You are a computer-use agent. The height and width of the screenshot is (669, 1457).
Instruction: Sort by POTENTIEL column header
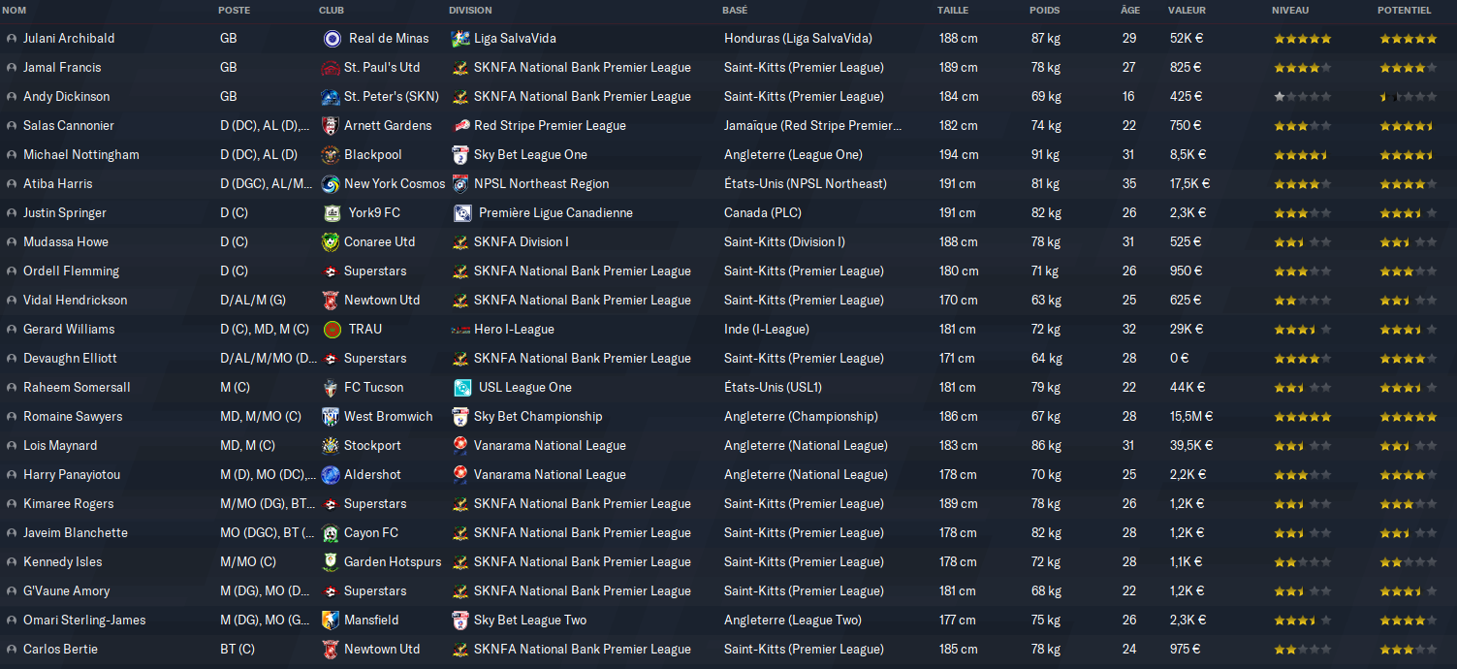(1404, 11)
